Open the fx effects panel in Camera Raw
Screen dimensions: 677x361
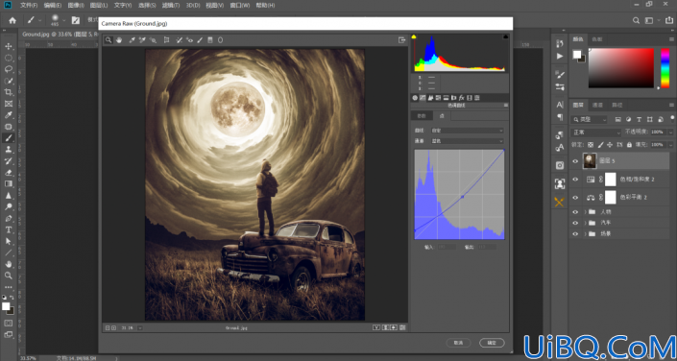[461, 98]
